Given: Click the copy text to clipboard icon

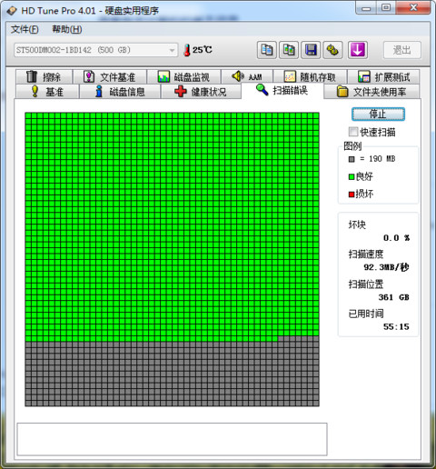Looking at the screenshot, I should [267, 50].
